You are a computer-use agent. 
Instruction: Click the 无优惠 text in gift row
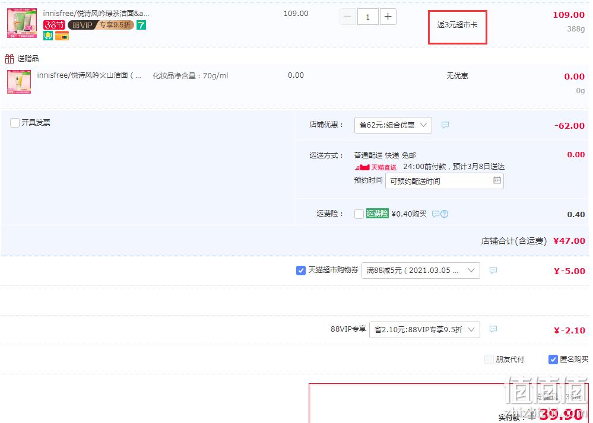[x=457, y=75]
